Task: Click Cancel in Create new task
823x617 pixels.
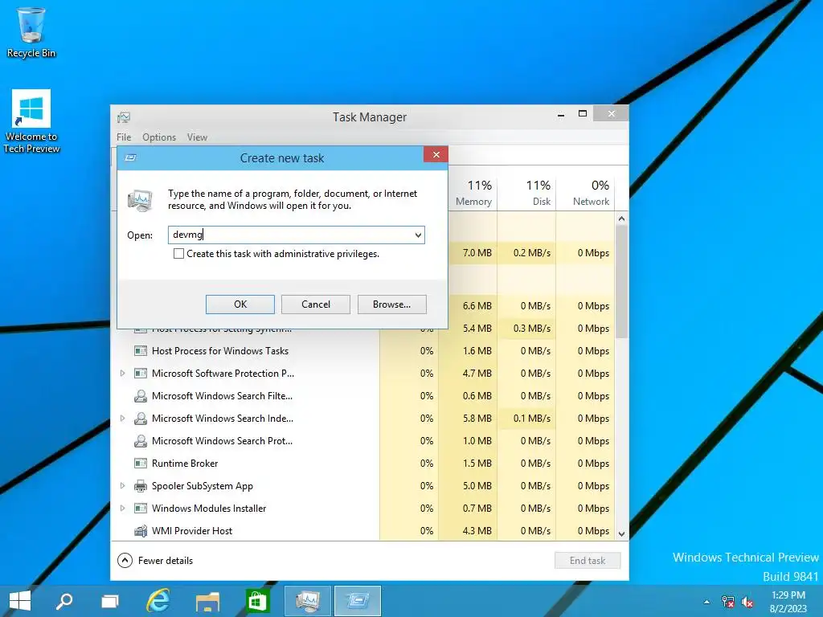Action: pyautogui.click(x=315, y=304)
